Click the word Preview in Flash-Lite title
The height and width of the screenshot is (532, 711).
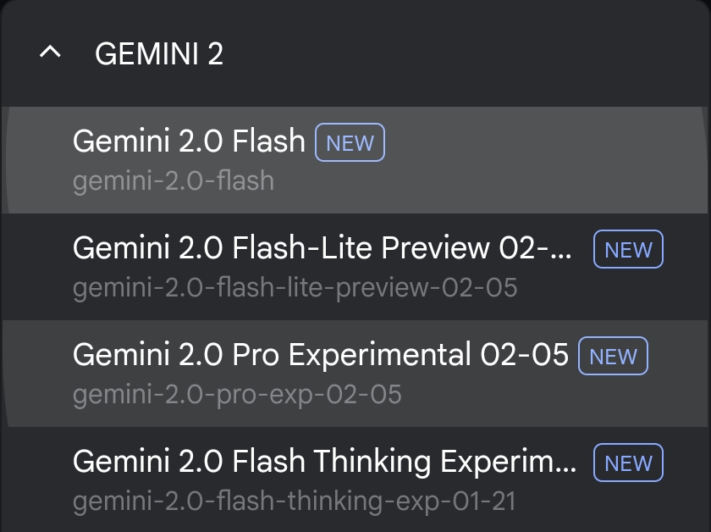pyautogui.click(x=435, y=248)
